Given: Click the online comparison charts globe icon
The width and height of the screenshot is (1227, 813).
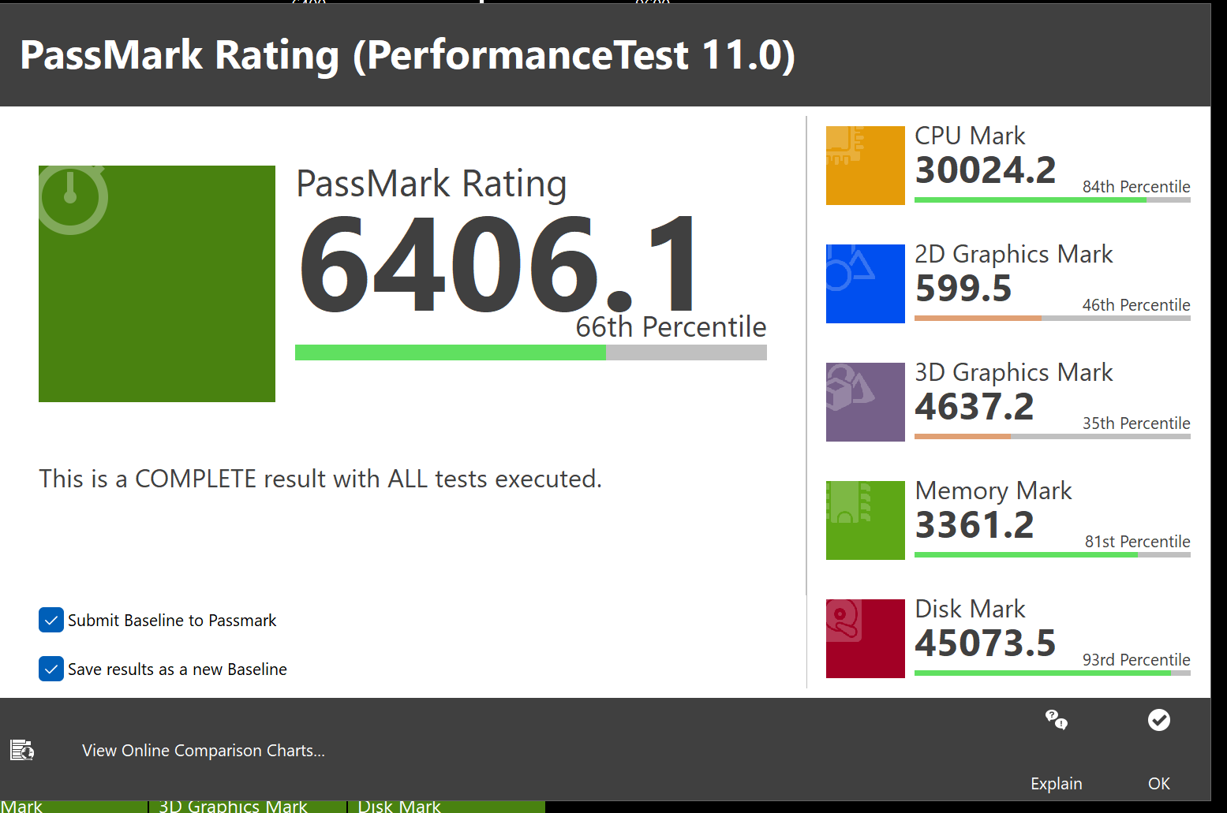Looking at the screenshot, I should [x=22, y=750].
